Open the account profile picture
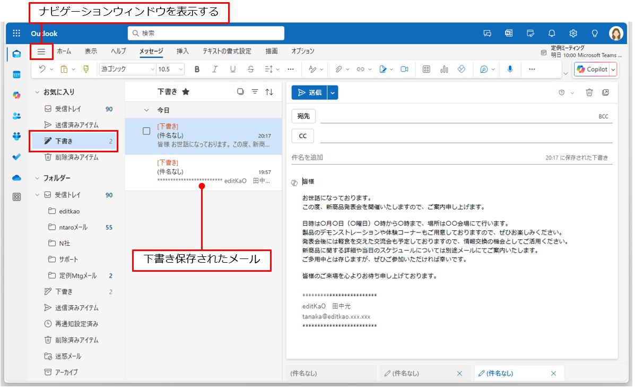Image resolution: width=635 pixels, height=388 pixels. [x=615, y=33]
